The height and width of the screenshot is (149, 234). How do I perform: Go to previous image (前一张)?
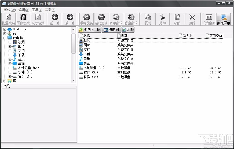coord(55,19)
